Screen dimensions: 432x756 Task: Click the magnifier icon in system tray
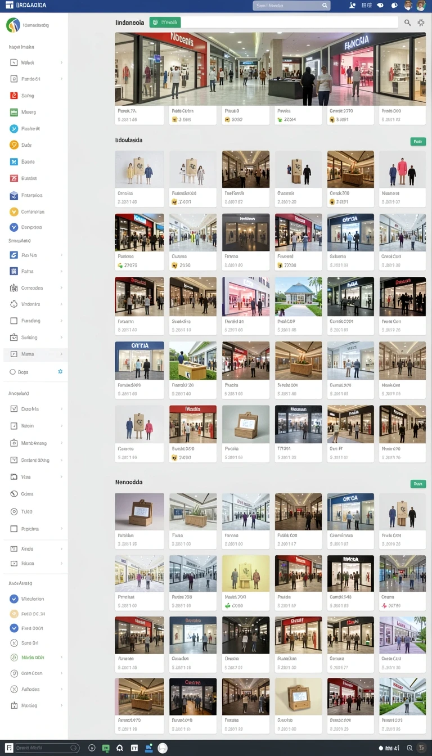click(x=409, y=748)
